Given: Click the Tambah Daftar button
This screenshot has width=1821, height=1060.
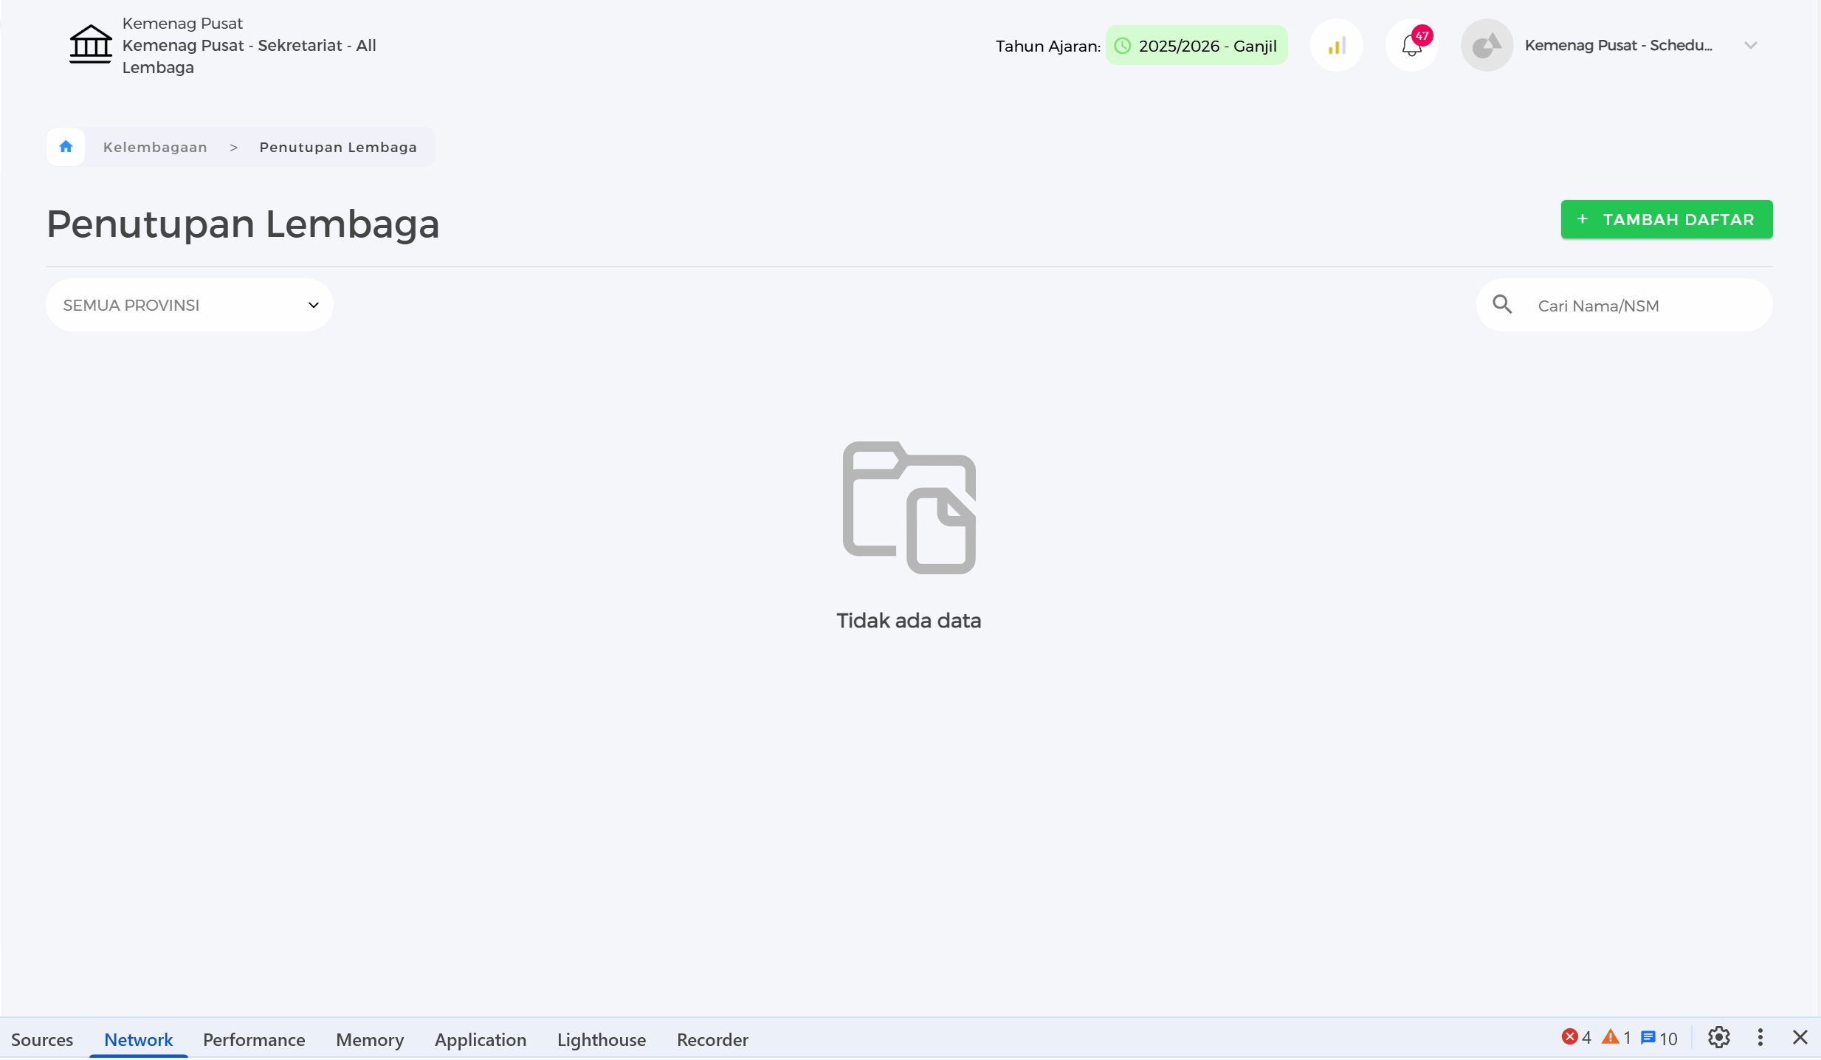Looking at the screenshot, I should pyautogui.click(x=1666, y=219).
